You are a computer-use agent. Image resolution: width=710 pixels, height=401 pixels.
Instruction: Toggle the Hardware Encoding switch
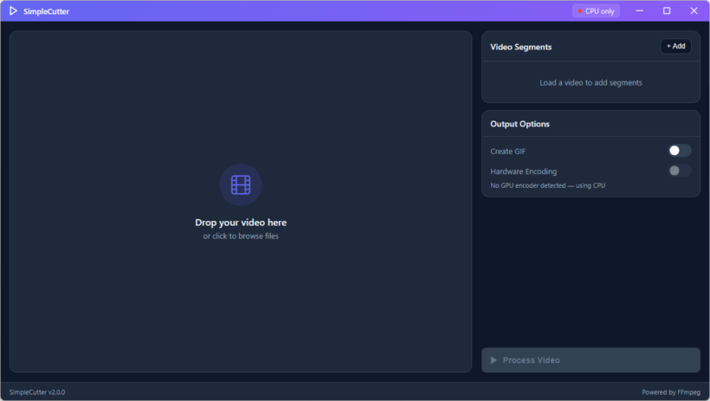point(679,171)
